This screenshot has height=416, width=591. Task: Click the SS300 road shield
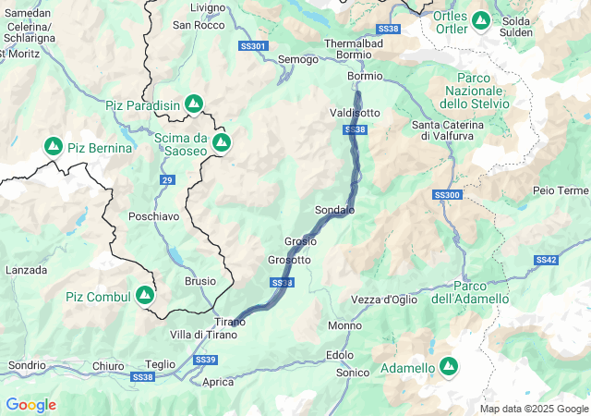tap(447, 195)
